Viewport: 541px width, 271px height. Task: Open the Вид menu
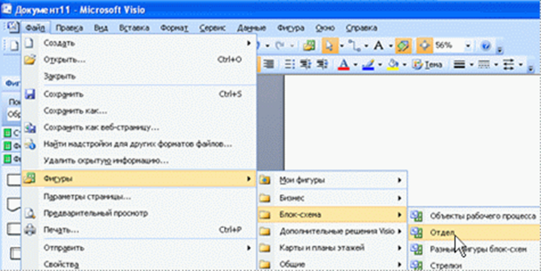101,28
